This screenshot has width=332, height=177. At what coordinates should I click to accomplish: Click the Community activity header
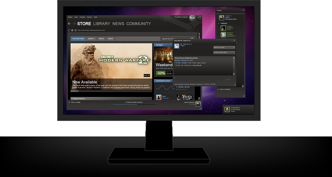tap(163, 81)
